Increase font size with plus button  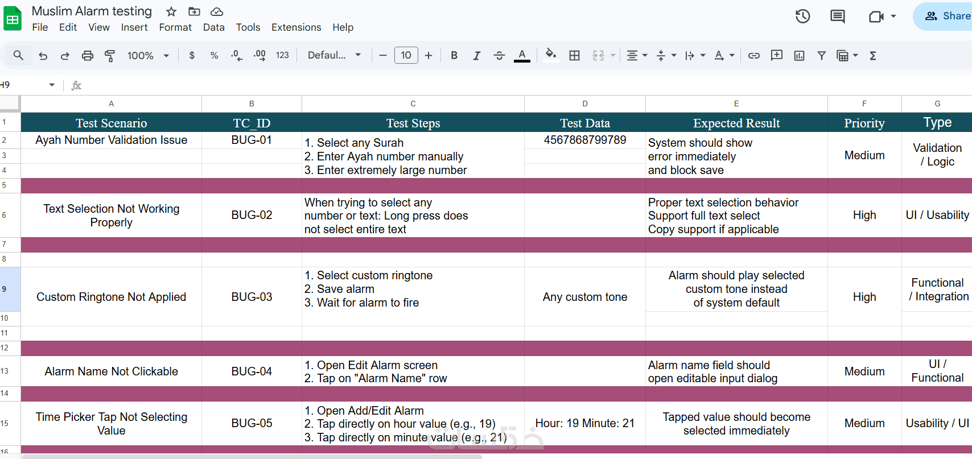(429, 55)
